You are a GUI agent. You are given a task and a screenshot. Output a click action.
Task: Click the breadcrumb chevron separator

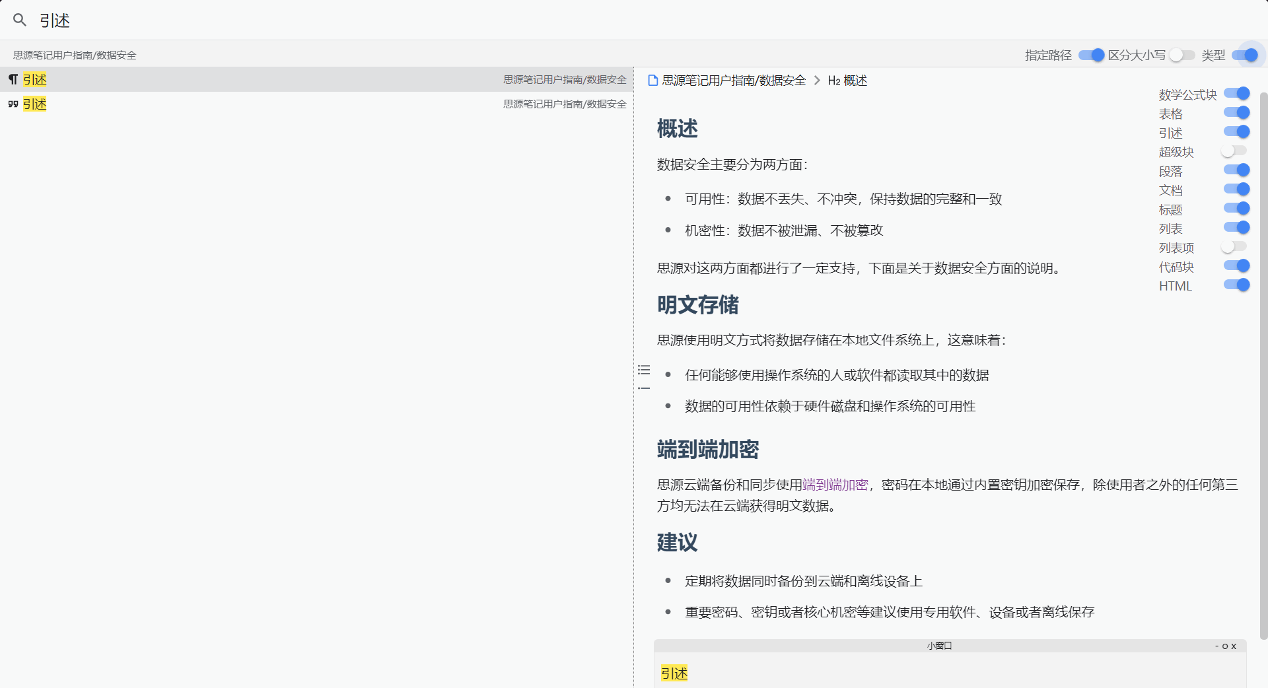tap(817, 81)
